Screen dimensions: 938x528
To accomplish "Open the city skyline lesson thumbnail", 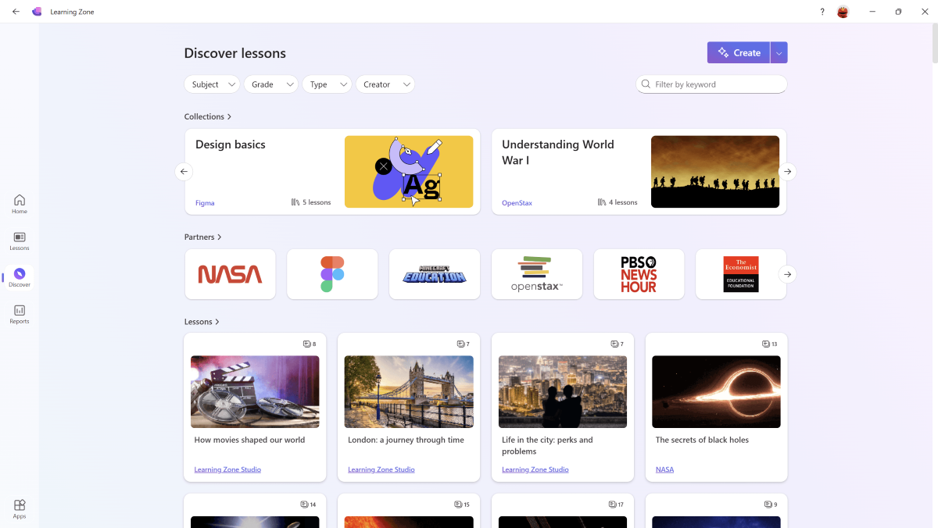I will (x=563, y=391).
